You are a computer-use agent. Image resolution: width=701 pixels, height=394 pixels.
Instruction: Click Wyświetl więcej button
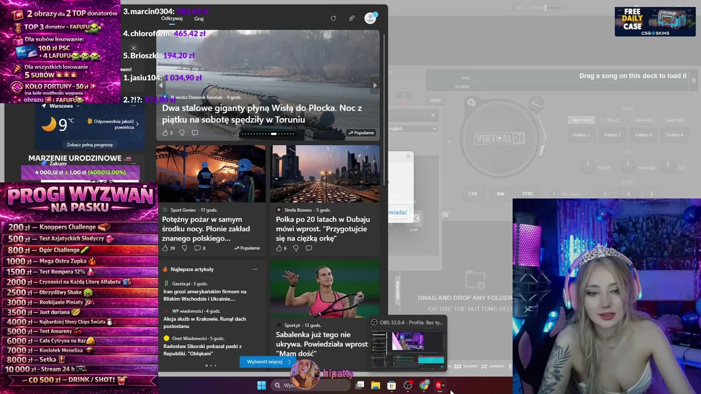[x=268, y=362]
